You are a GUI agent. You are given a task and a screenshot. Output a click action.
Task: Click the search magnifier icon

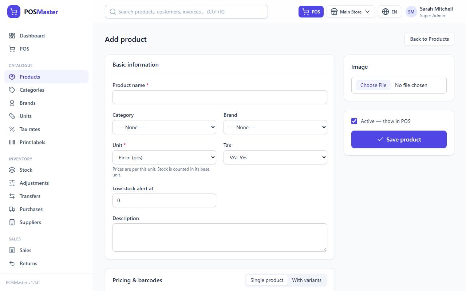tap(112, 12)
